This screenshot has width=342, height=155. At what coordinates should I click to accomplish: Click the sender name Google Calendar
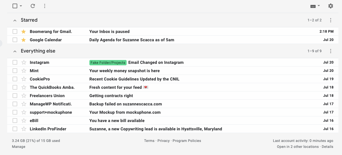click(x=46, y=40)
